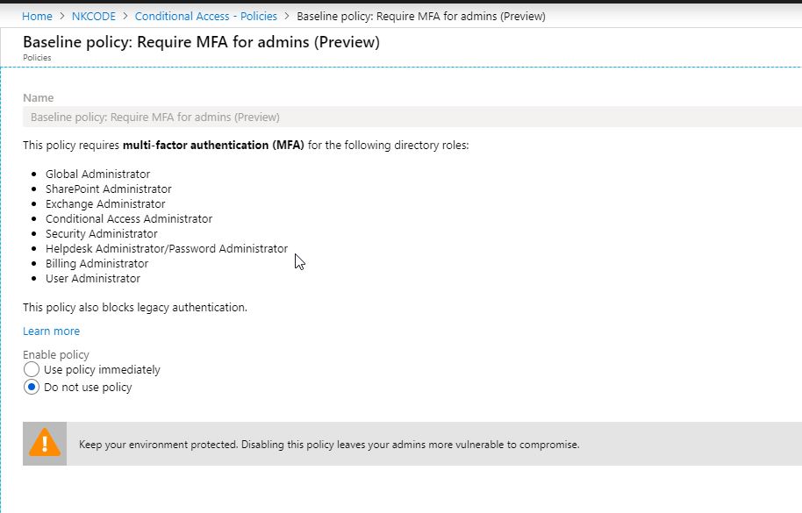Go to Home via the breadcrumb

(x=37, y=16)
